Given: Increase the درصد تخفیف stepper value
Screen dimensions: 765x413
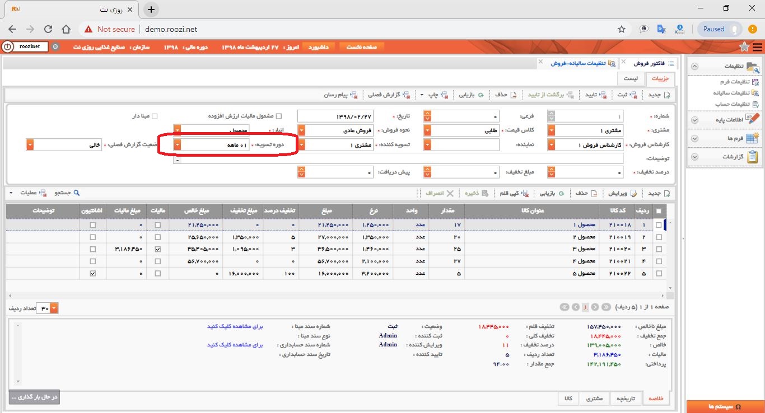Looking at the screenshot, I should 551,170.
